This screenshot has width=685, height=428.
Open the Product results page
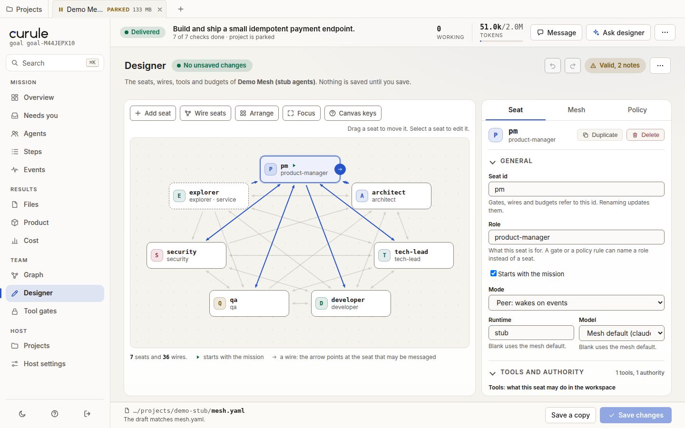[55, 223]
